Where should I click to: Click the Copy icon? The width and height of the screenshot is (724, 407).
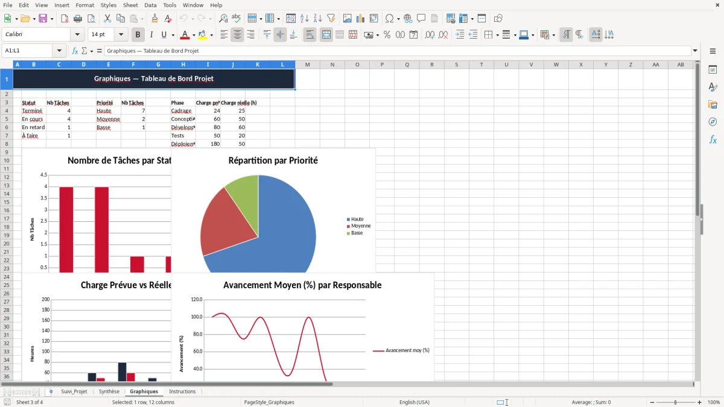(120, 19)
